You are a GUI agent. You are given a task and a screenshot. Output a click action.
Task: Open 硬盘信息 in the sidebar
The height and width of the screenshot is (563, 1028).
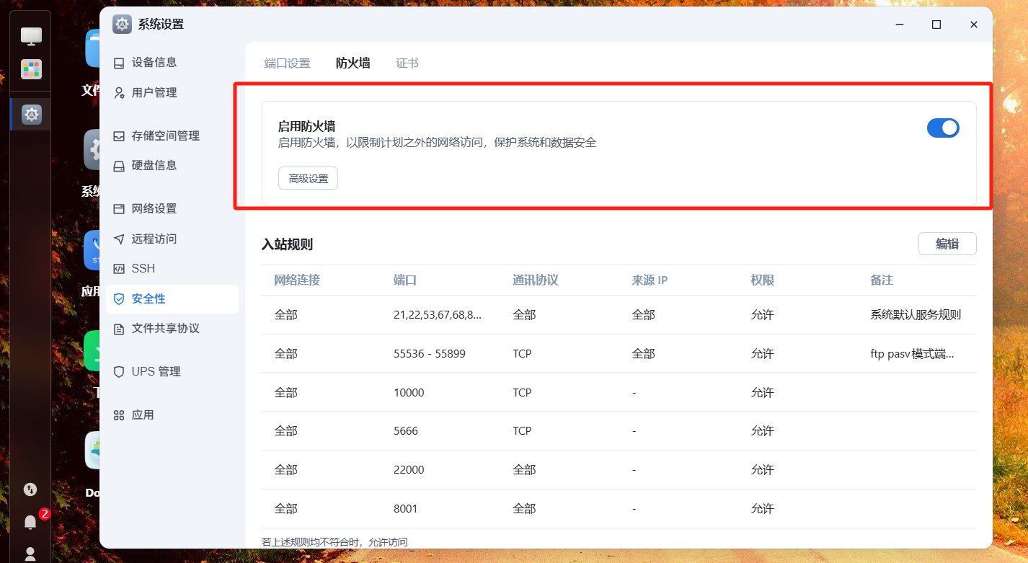click(172, 166)
